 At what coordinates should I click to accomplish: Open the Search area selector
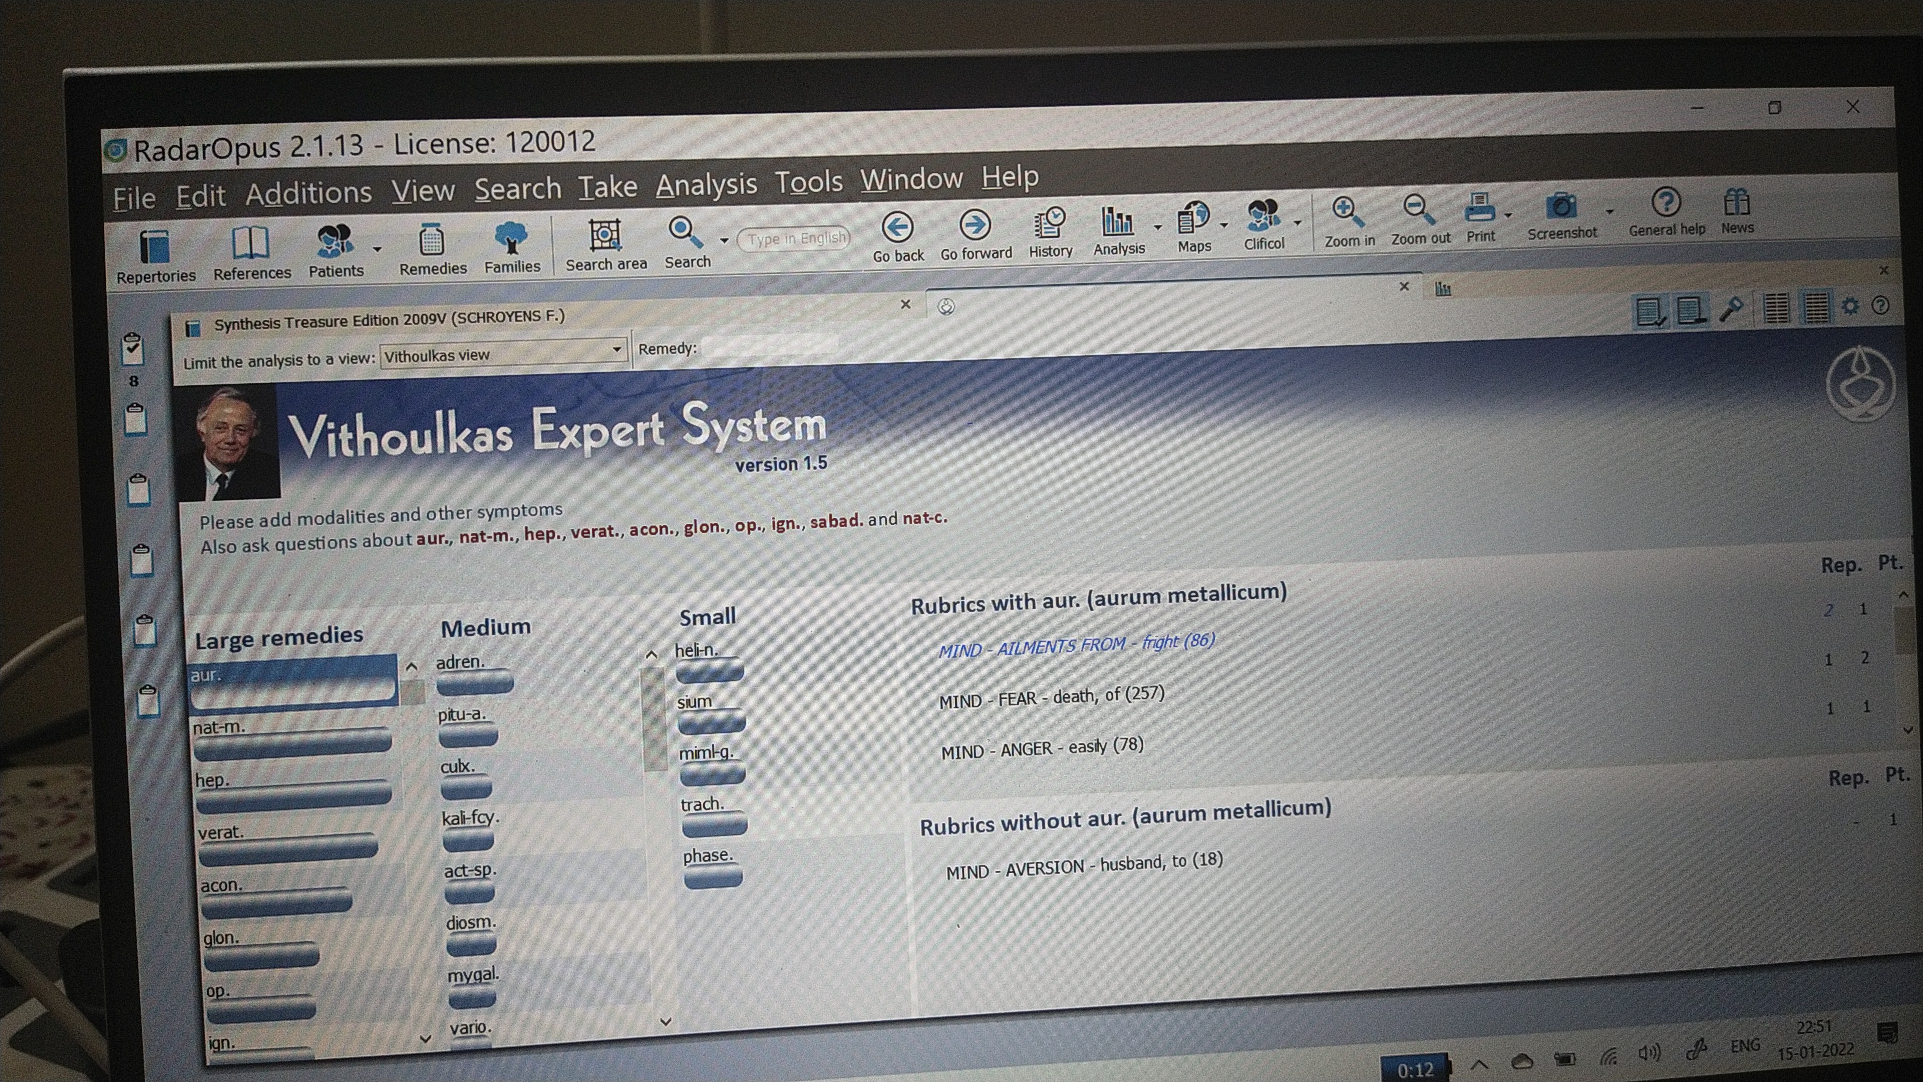[605, 245]
